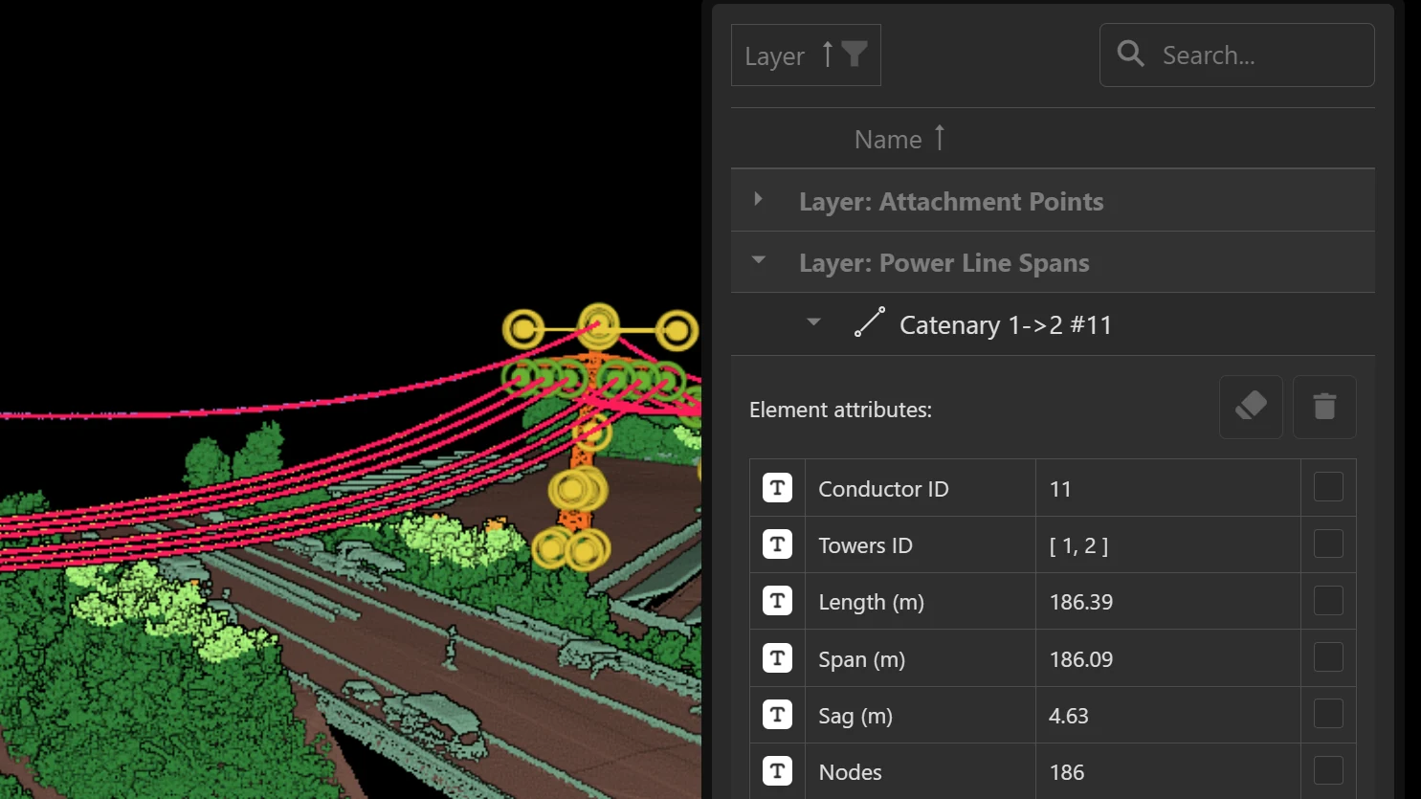This screenshot has height=799, width=1421.
Task: Collapse the Catenary 1->2 #11 item
Action: pos(813,322)
